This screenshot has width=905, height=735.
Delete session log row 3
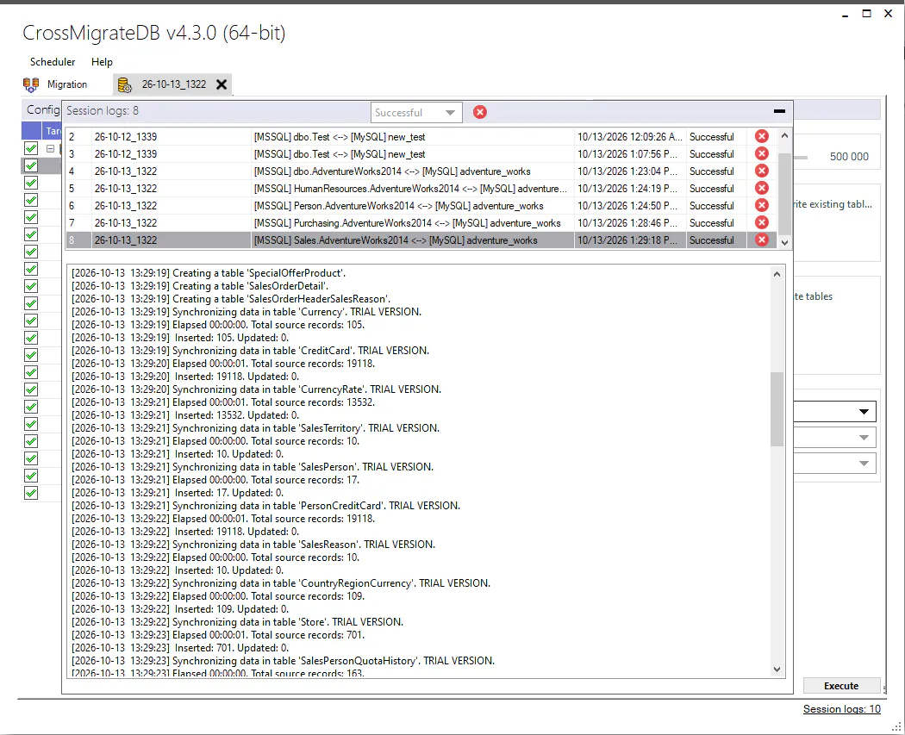(x=761, y=153)
